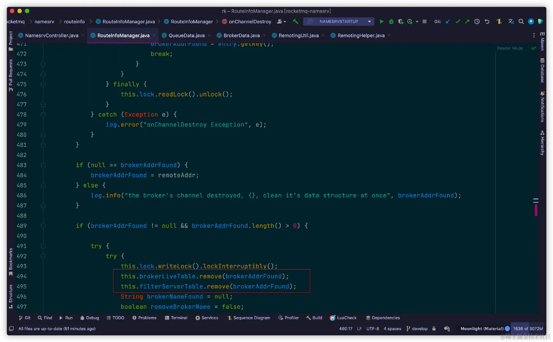Show Git history clock icon

coord(477,22)
